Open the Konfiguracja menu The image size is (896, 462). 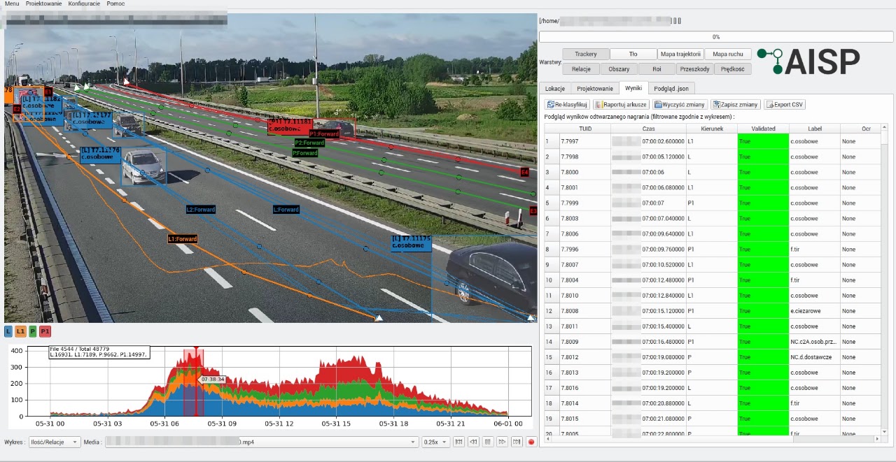click(84, 4)
